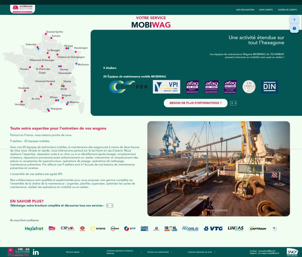Click the SNCF Voyageurs logo in footer
The height and width of the screenshot is (257, 302).
(x=292, y=252)
